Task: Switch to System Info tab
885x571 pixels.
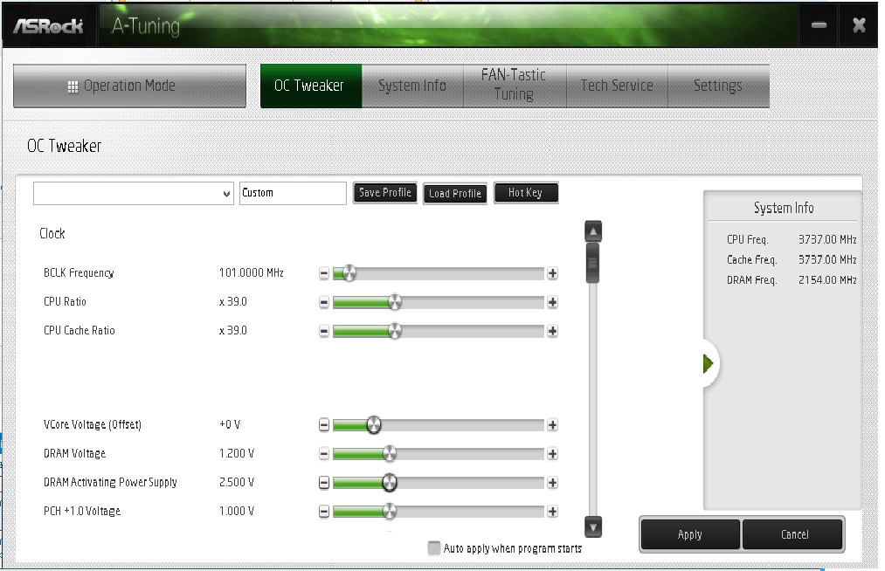Action: tap(412, 86)
